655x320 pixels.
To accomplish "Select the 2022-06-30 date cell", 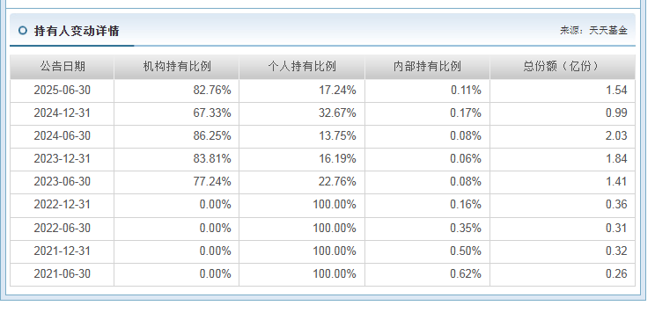I will 63,229.
